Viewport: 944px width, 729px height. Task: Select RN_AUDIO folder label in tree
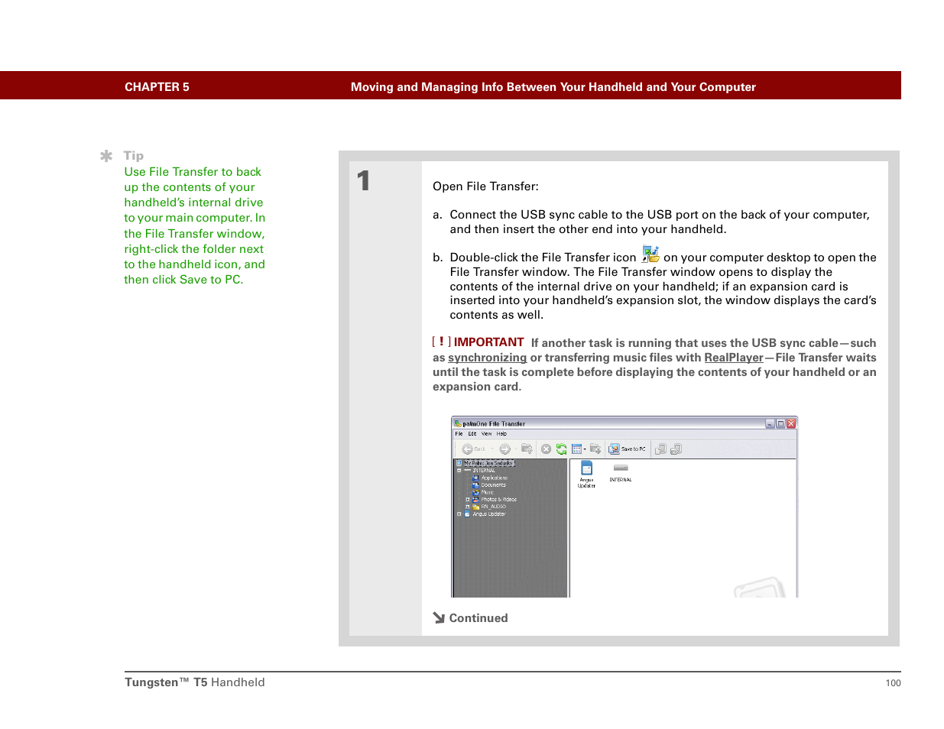(493, 507)
